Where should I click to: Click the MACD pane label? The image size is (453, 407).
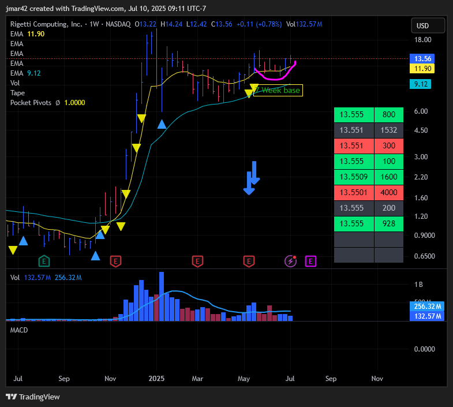[19, 330]
